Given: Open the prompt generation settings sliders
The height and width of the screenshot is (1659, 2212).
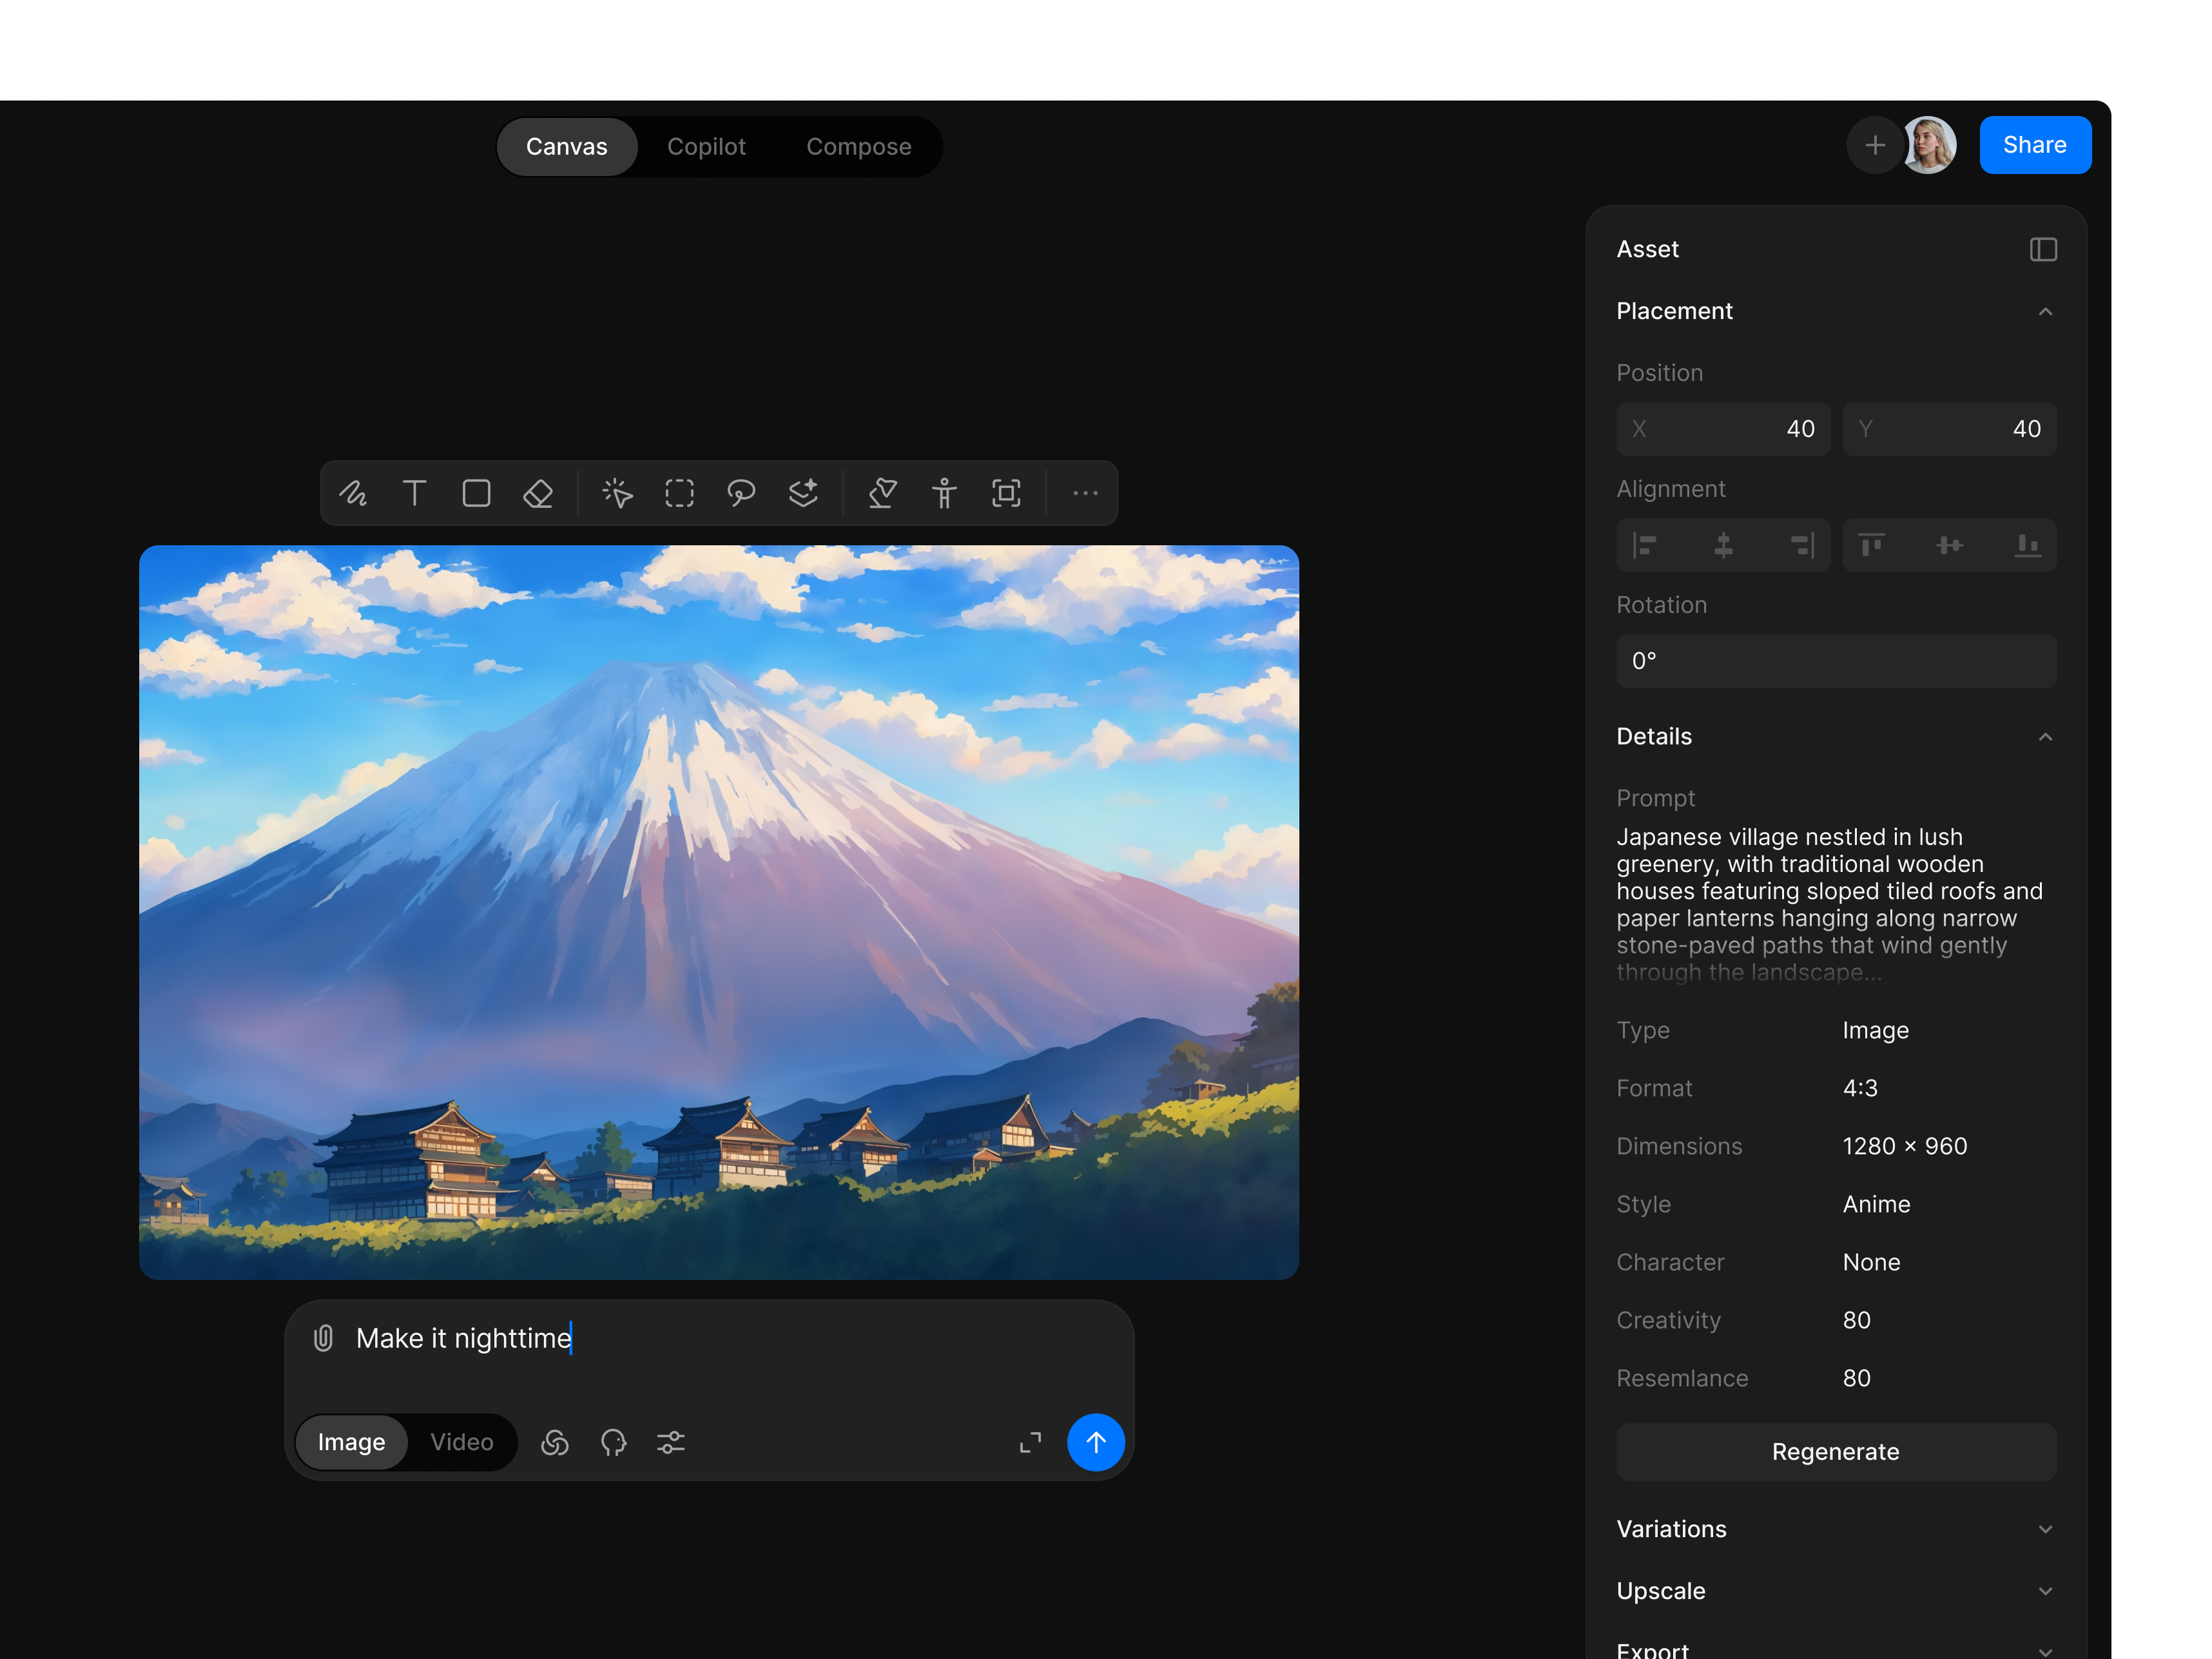Looking at the screenshot, I should (670, 1442).
